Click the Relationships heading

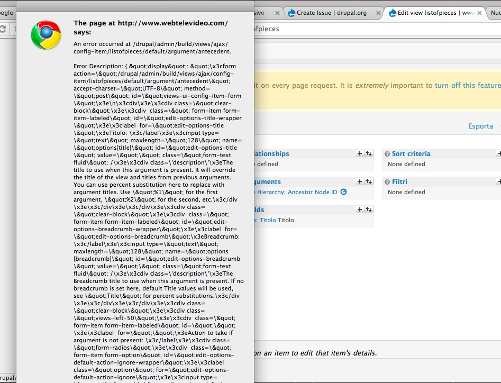[271, 153]
